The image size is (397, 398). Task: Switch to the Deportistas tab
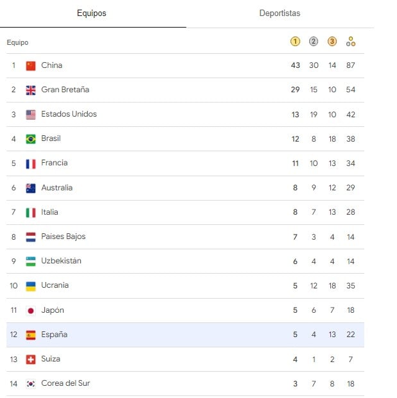(279, 13)
